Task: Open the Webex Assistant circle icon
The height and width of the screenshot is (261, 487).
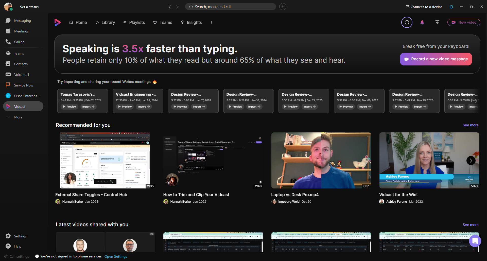Action: click(x=451, y=7)
